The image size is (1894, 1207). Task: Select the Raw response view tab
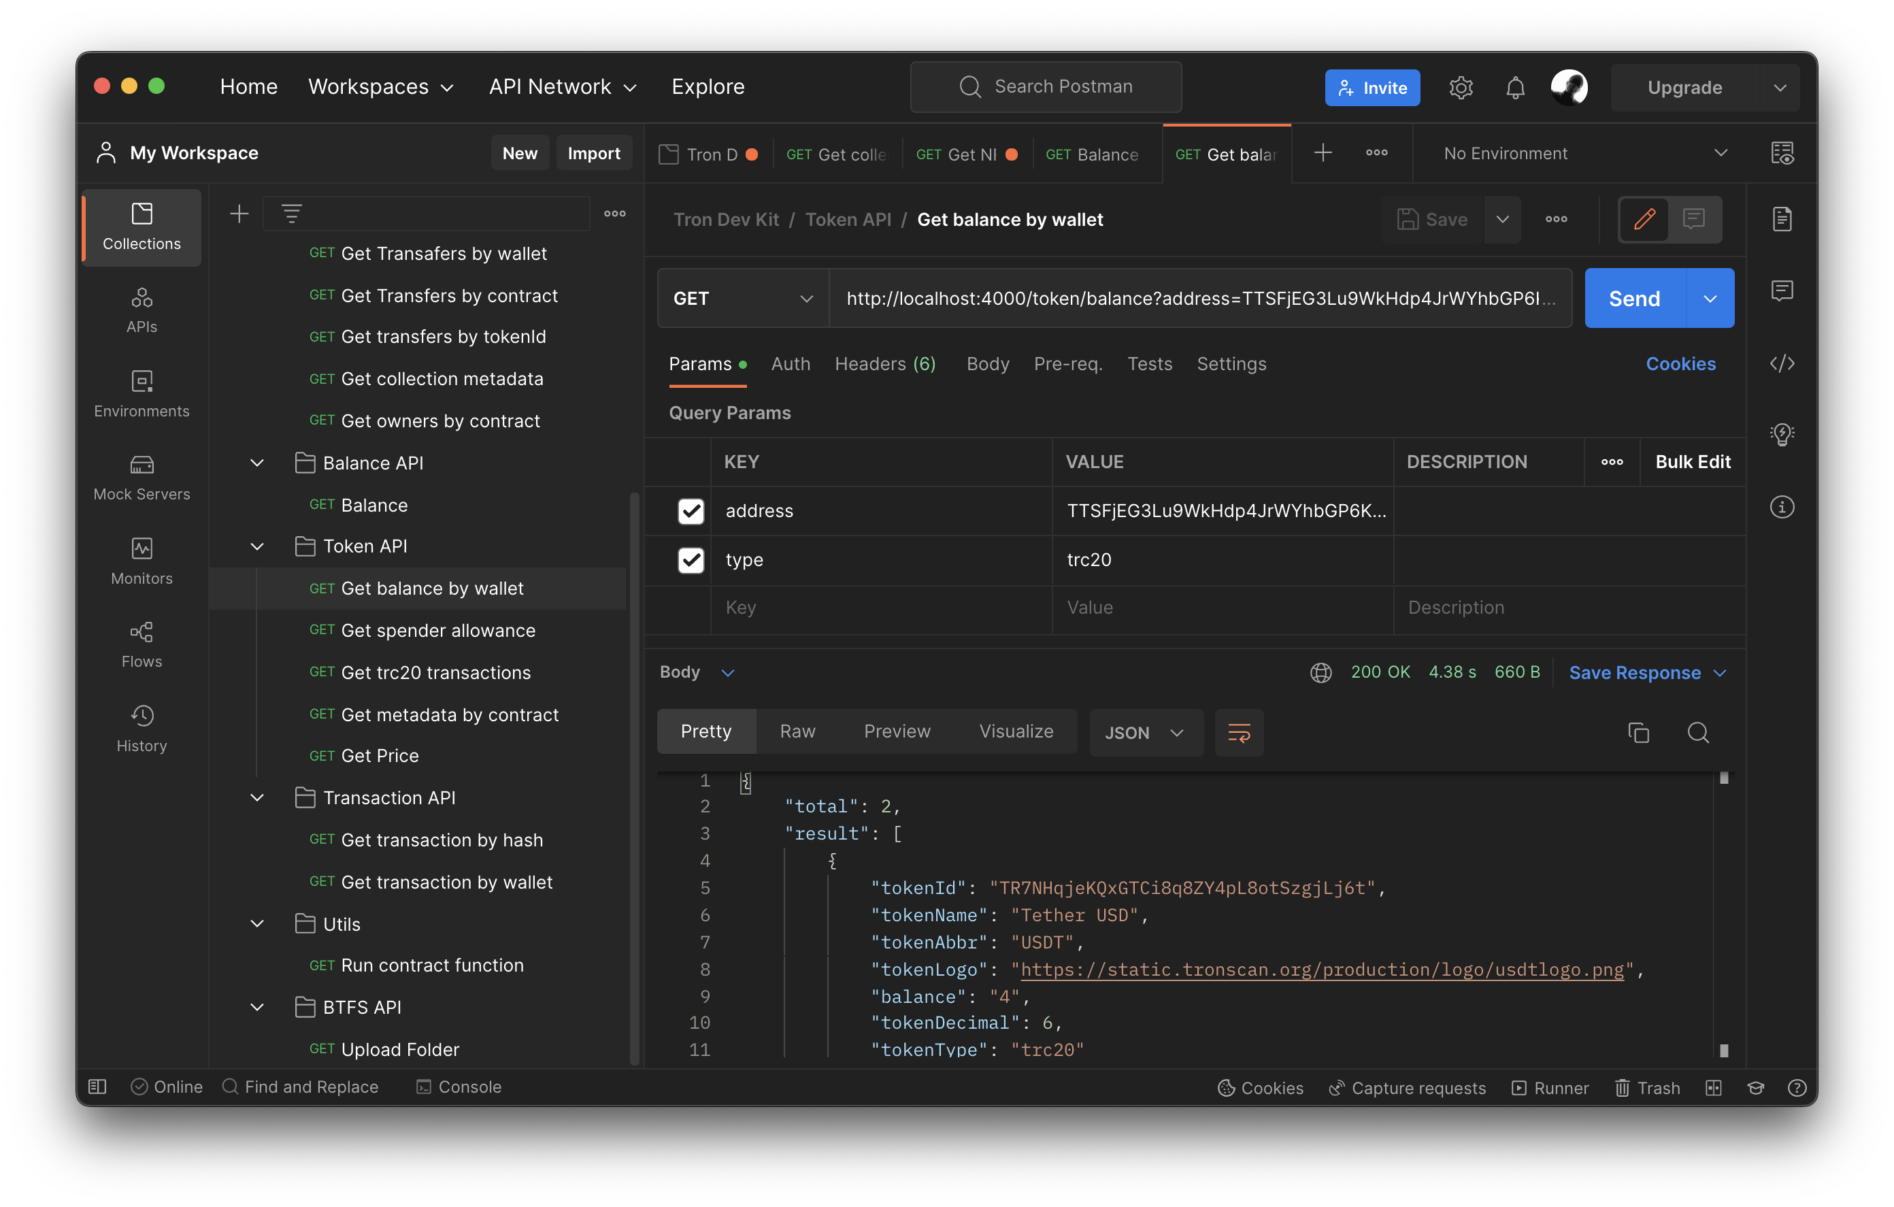(x=797, y=731)
